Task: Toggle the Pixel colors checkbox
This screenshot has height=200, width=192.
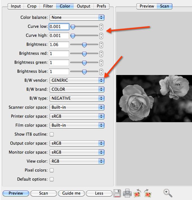Action: (52, 170)
